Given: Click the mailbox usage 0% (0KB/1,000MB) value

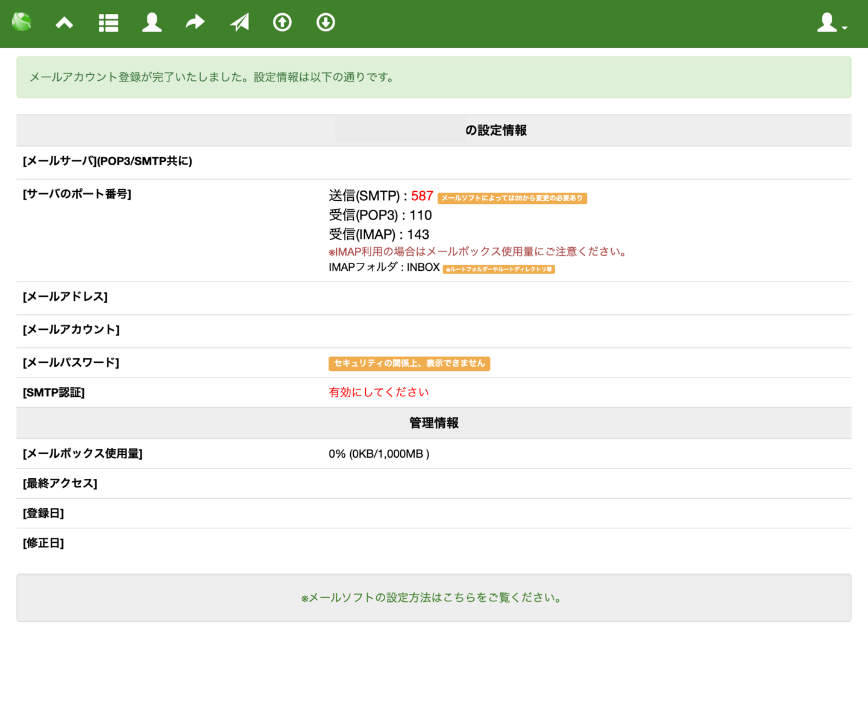Looking at the screenshot, I should tap(379, 454).
